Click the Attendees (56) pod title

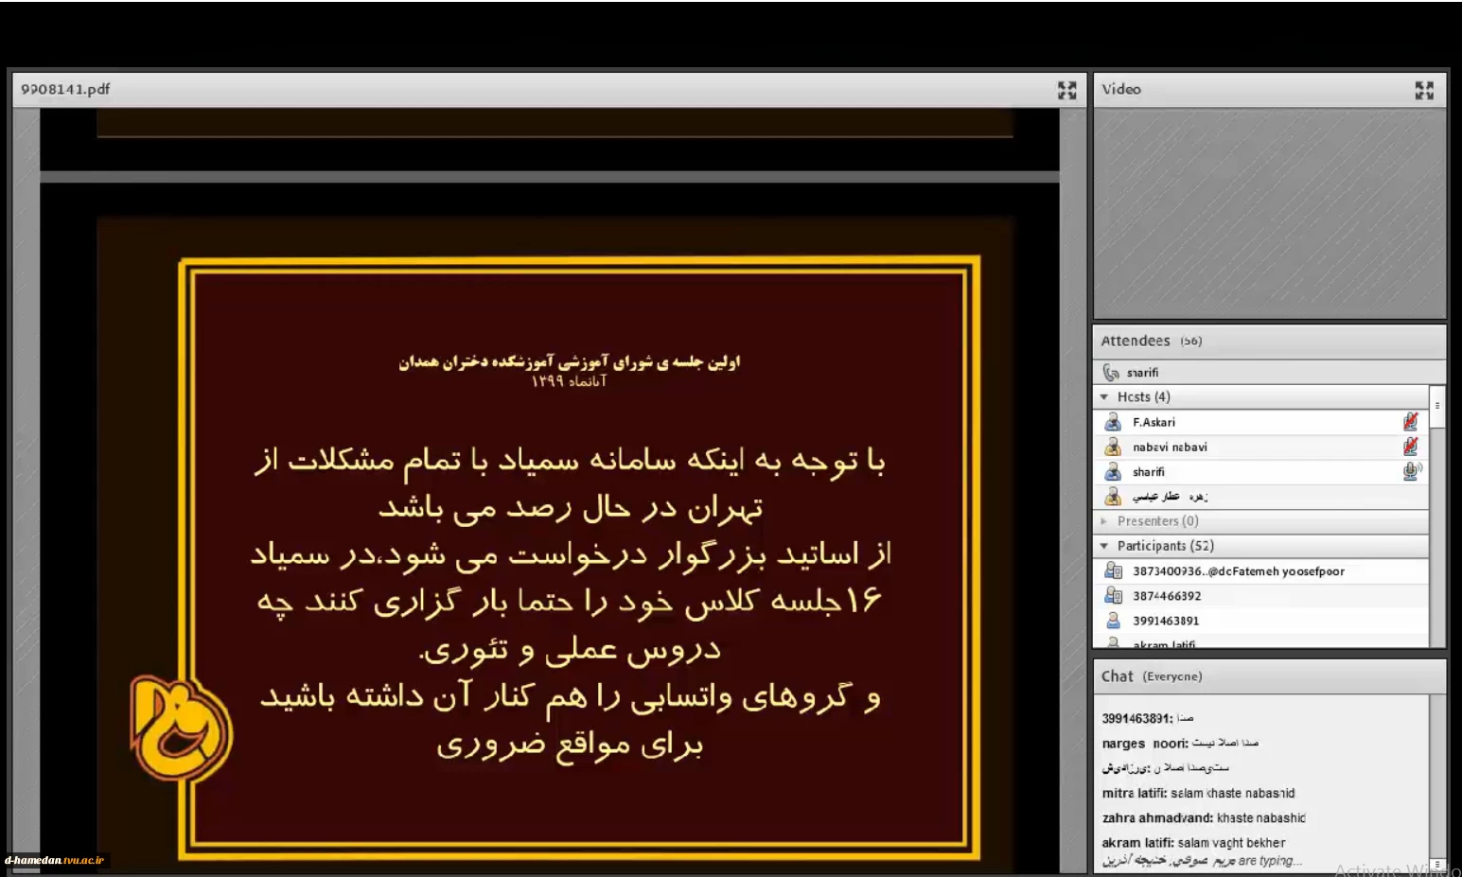click(x=1152, y=341)
